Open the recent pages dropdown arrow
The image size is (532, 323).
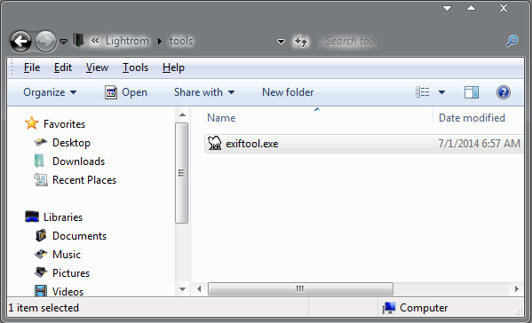(63, 42)
